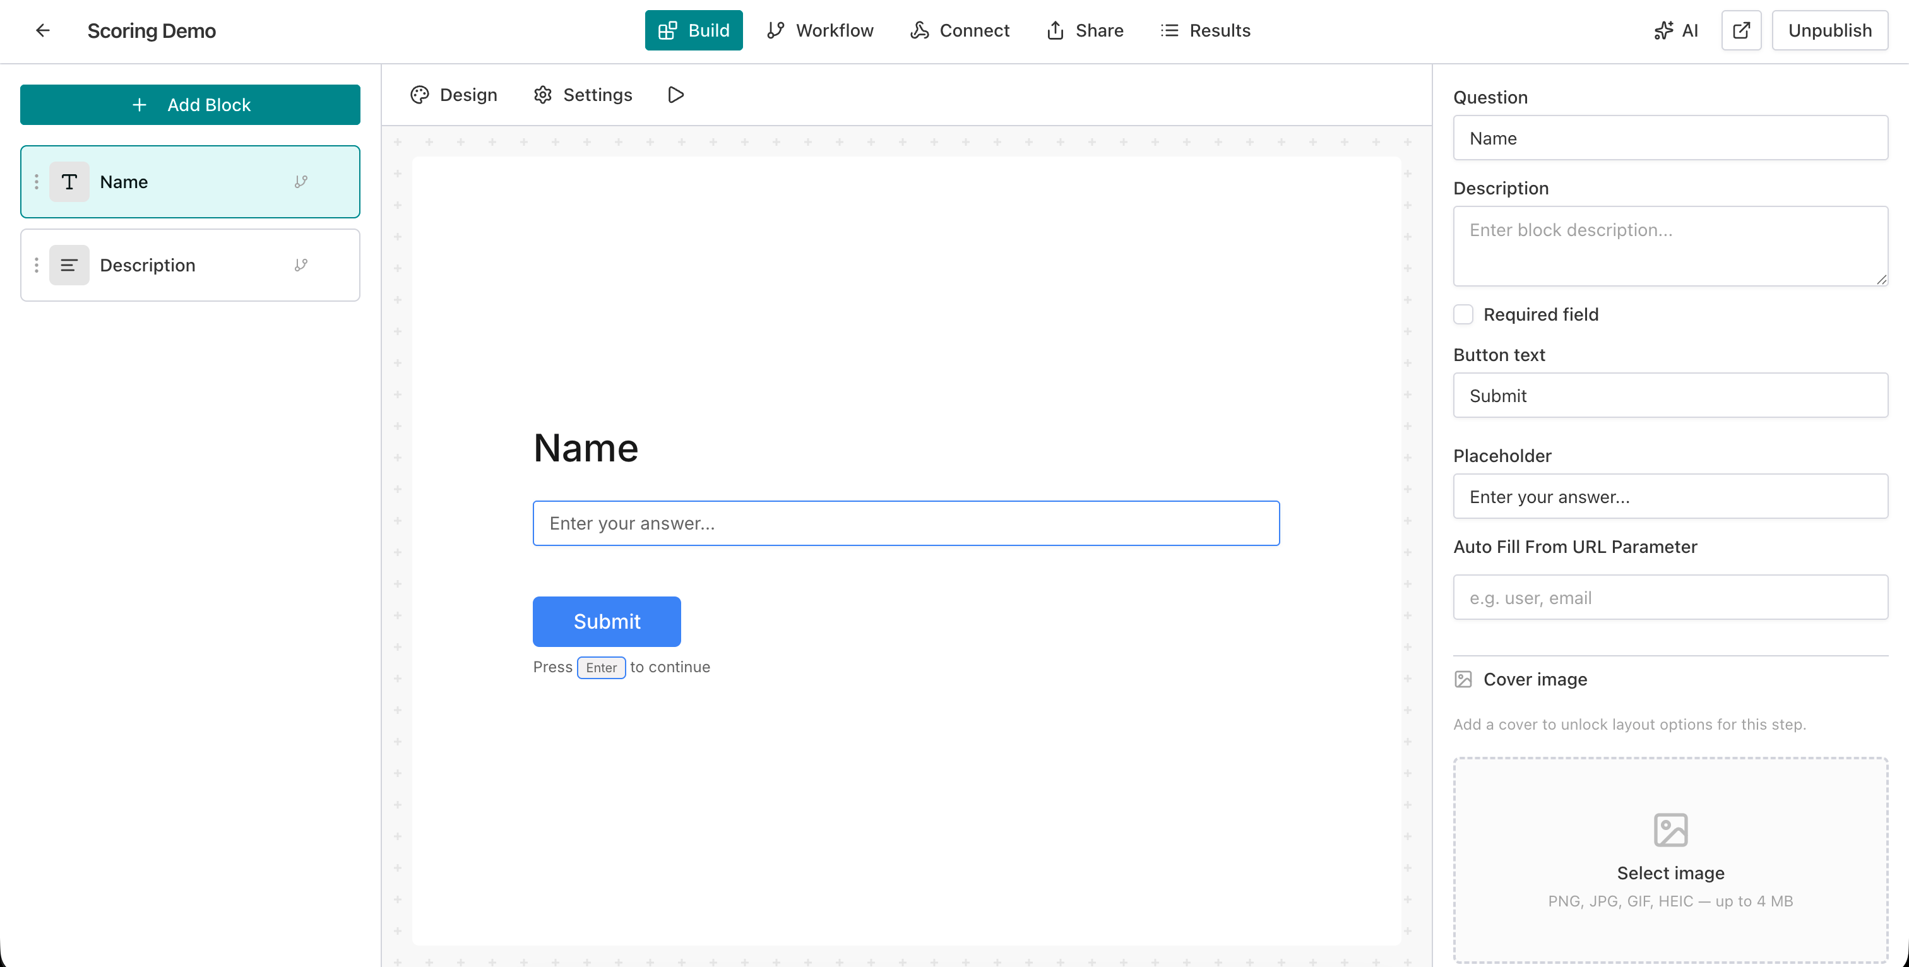Enable the Required field checkbox
1909x967 pixels.
click(1463, 314)
